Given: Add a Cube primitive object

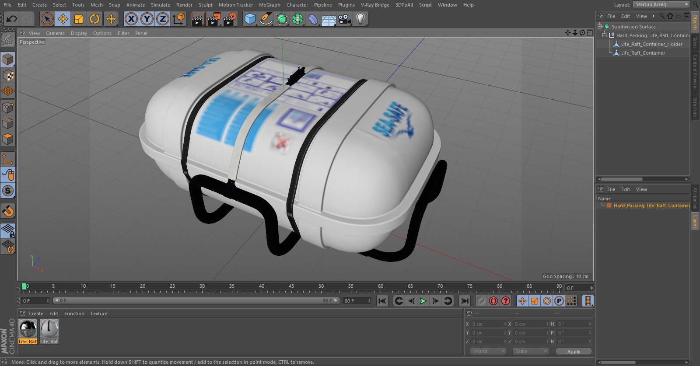Looking at the screenshot, I should 250,19.
